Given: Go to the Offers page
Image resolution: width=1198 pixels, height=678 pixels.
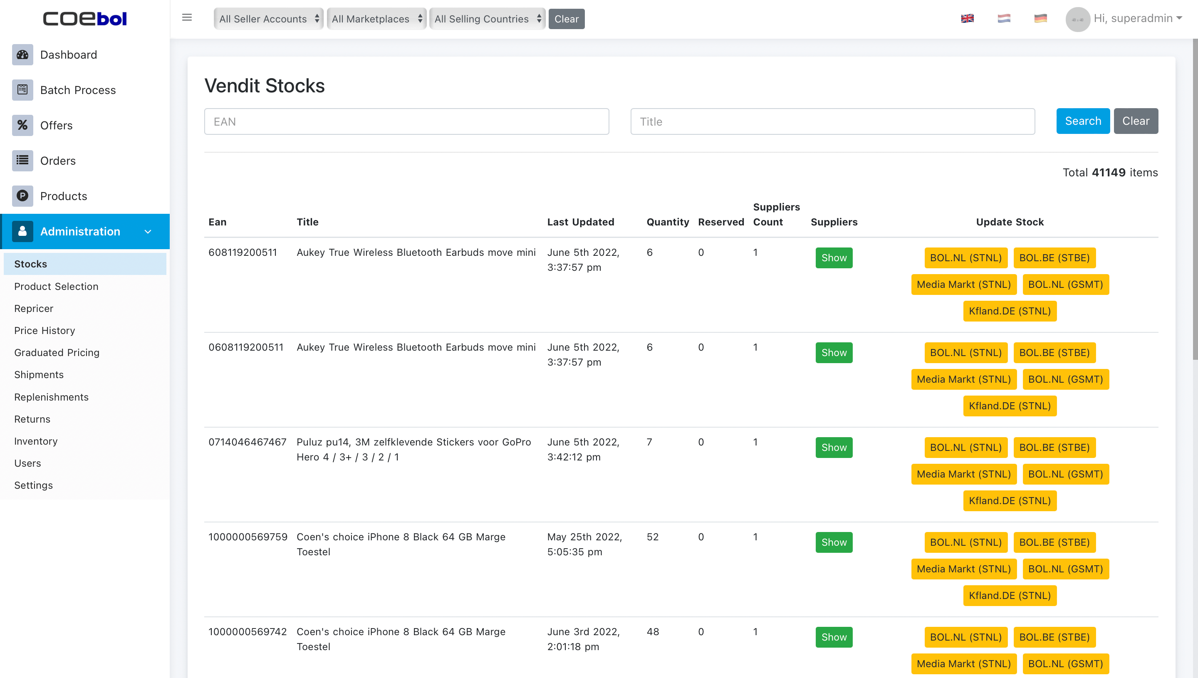Looking at the screenshot, I should 56,125.
